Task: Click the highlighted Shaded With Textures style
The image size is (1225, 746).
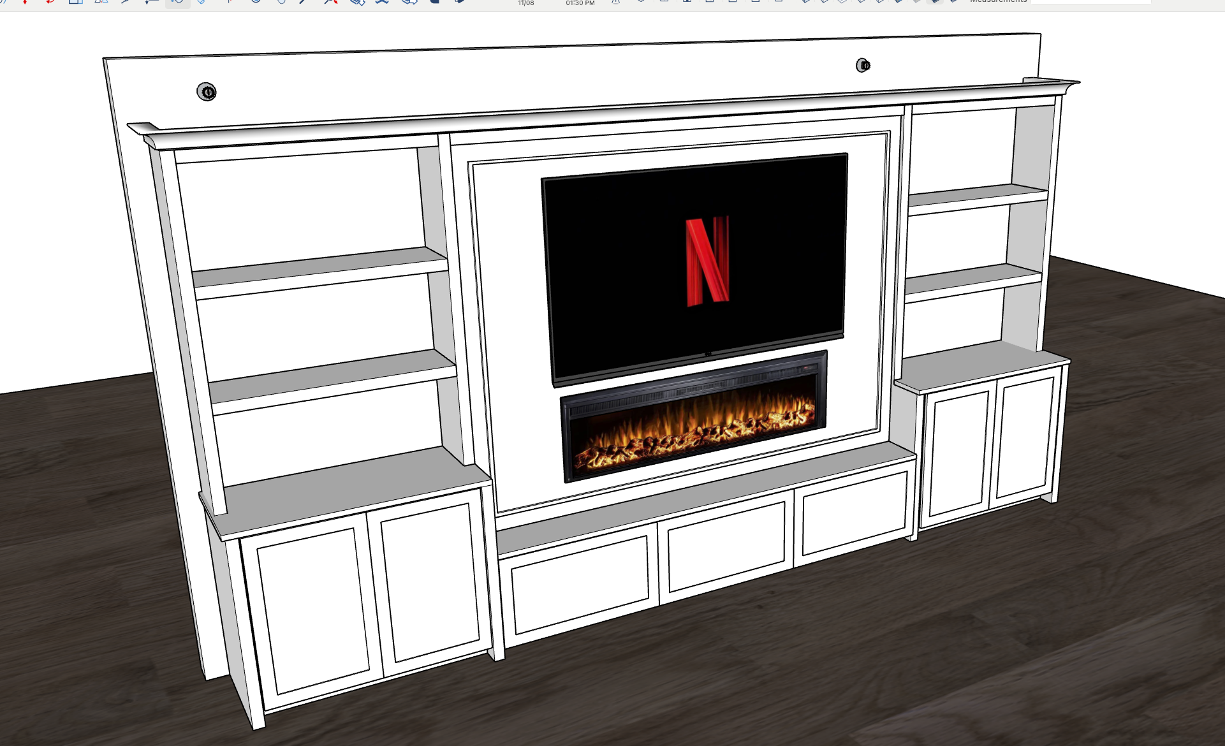Action: click(935, 2)
